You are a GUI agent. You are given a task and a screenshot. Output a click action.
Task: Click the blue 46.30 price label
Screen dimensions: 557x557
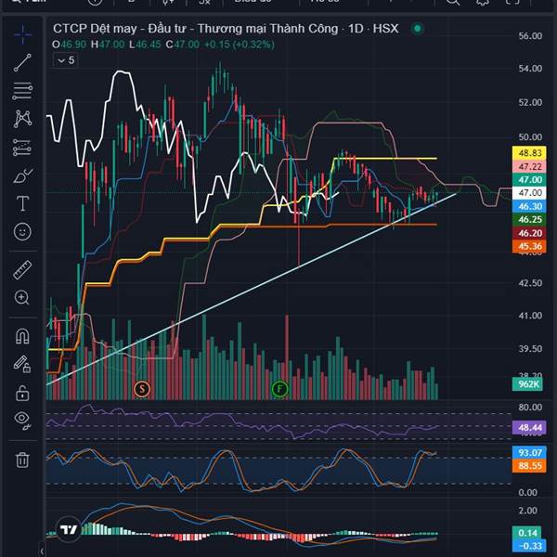pyautogui.click(x=529, y=206)
